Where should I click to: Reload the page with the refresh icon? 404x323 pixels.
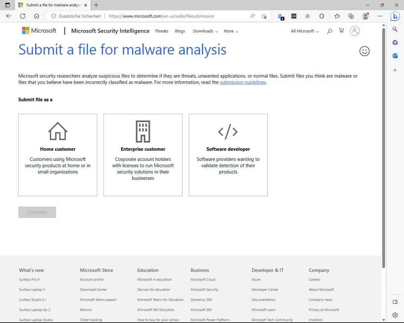pyautogui.click(x=23, y=16)
